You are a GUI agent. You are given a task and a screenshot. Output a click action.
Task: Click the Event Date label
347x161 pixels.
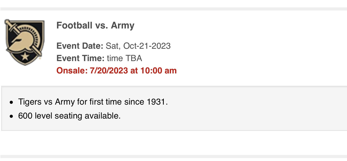[x=80, y=46]
